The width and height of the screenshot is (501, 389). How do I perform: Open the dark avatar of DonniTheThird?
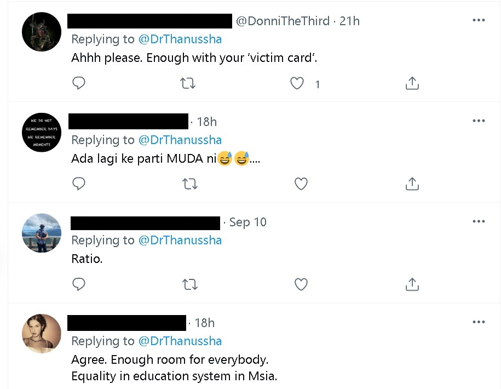42,32
